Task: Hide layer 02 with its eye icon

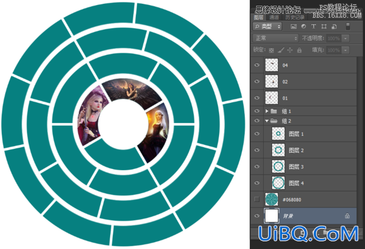Action: pos(257,81)
